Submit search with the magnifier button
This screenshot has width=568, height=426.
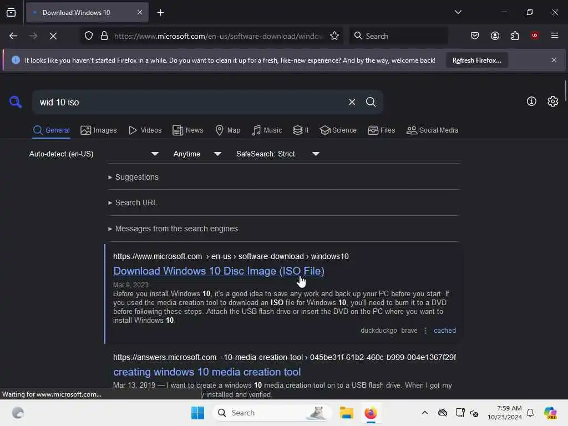[371, 102]
